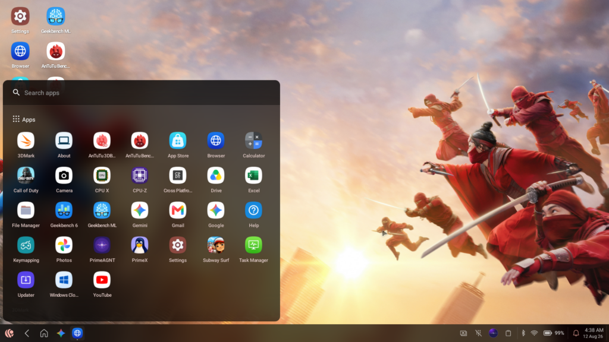The height and width of the screenshot is (342, 609).
Task: Open the Keymapping app
Action: point(26,245)
